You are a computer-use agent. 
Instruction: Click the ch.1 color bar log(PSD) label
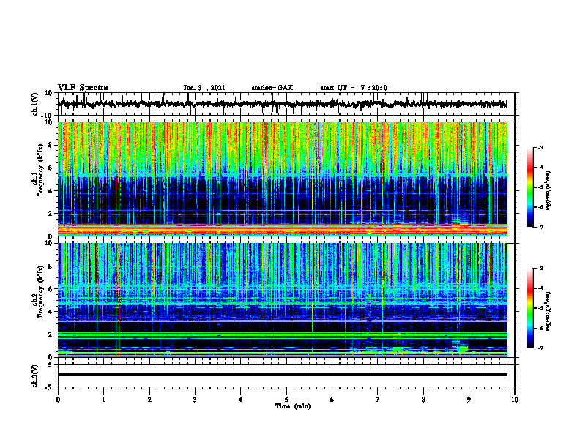(549, 190)
